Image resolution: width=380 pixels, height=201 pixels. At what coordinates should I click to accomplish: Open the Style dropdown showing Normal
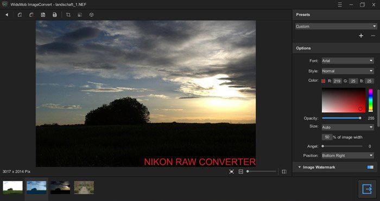pyautogui.click(x=347, y=71)
